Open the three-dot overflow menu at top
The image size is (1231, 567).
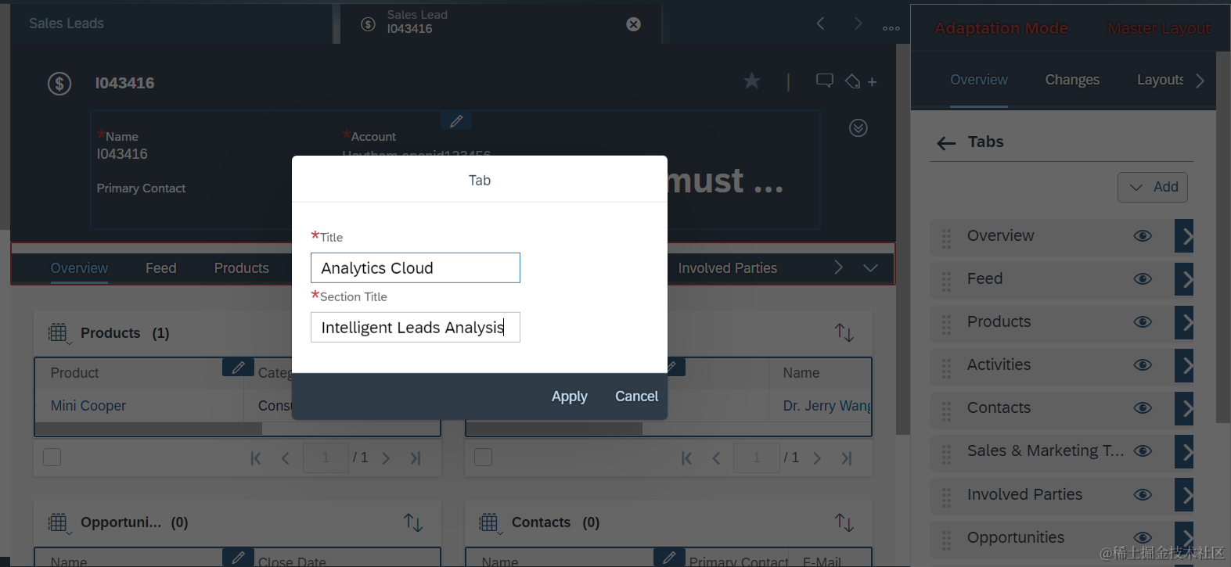891,28
